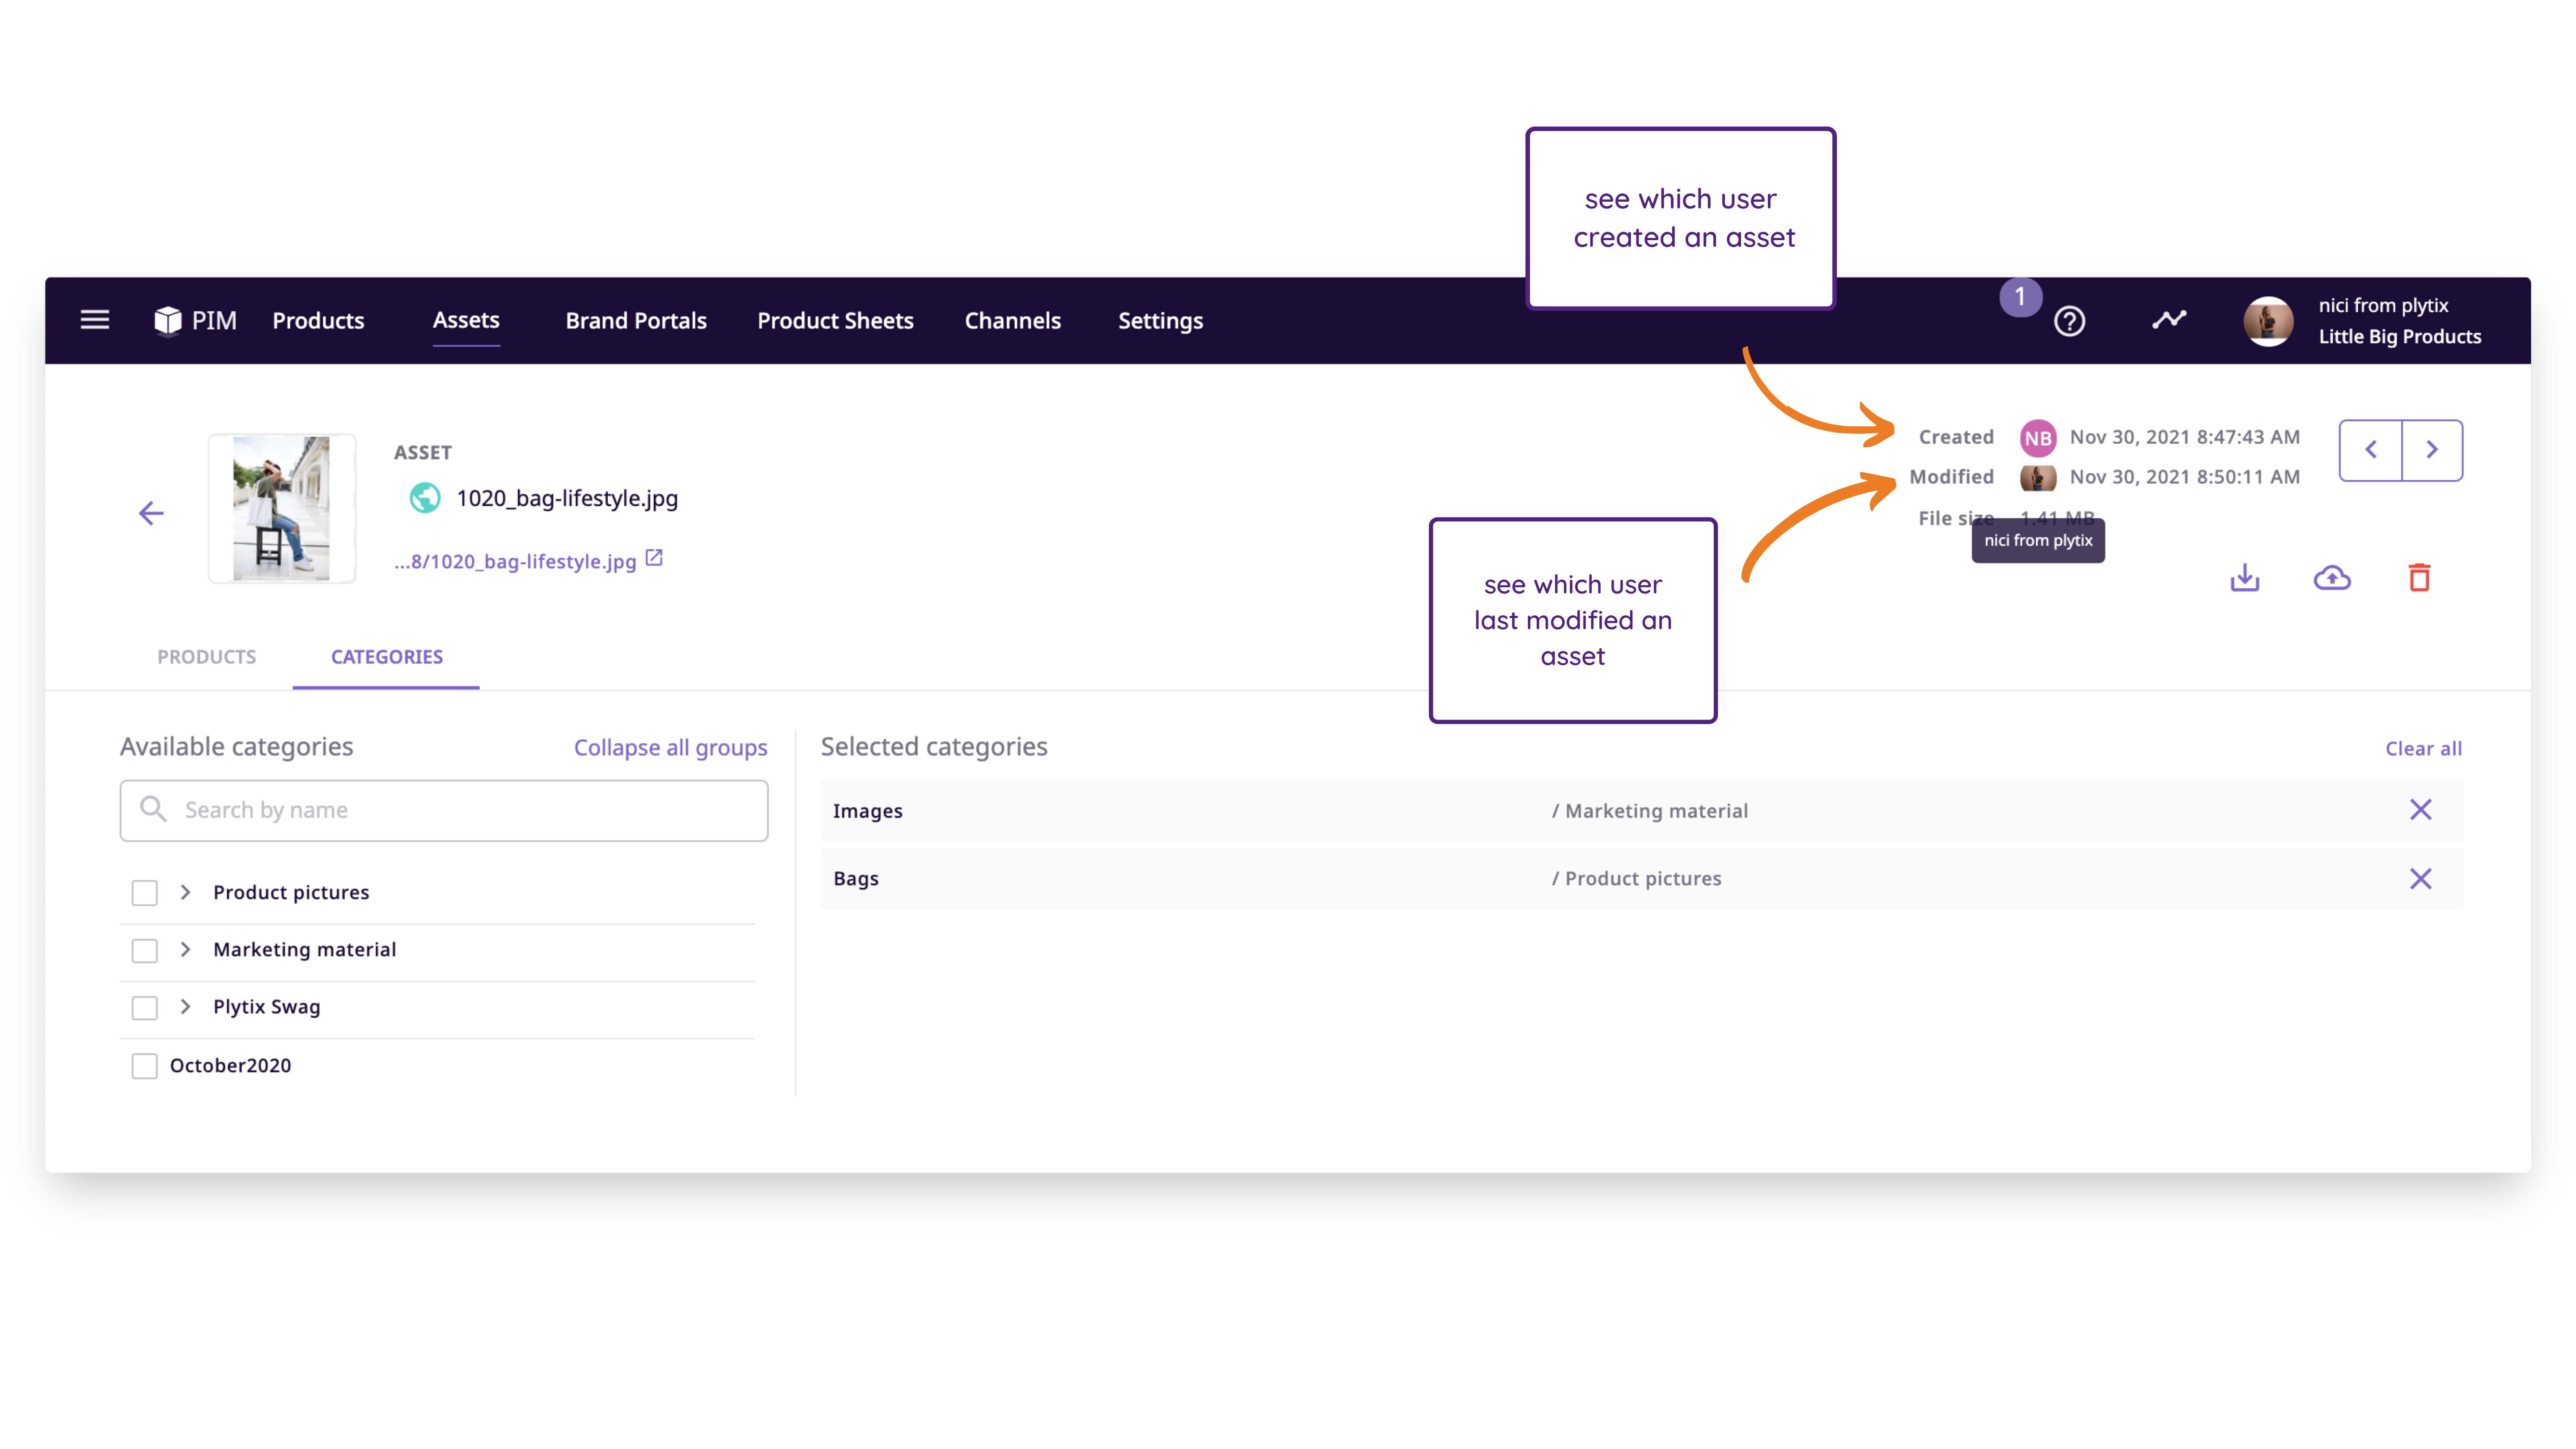Go back with the left arrow
This screenshot has height=1449, width=2576.
pos(151,513)
